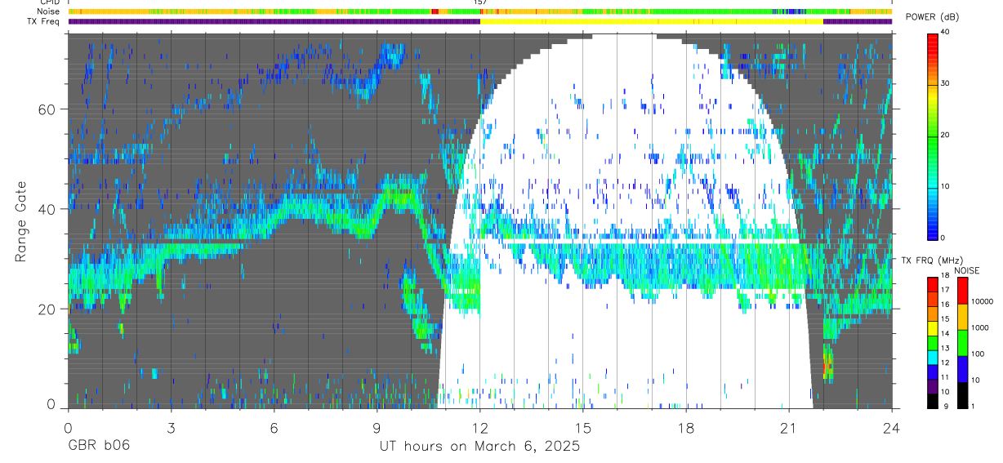Click the 'UT hours on March 6, 2025' axis title
1003x463 pixels.
tap(479, 446)
